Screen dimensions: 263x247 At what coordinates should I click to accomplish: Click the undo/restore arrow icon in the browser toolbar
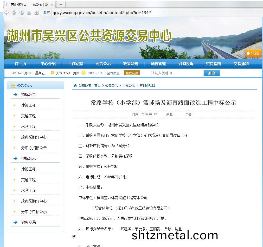pos(22,12)
